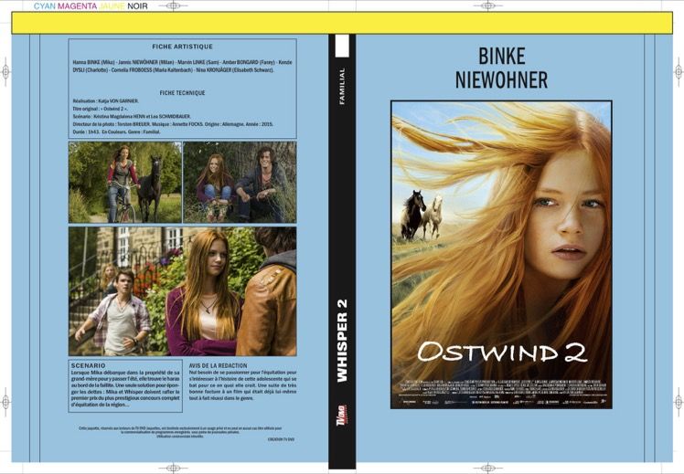
Task: Click the AVIS DE LA REDACTION heading
Action: [x=219, y=365]
